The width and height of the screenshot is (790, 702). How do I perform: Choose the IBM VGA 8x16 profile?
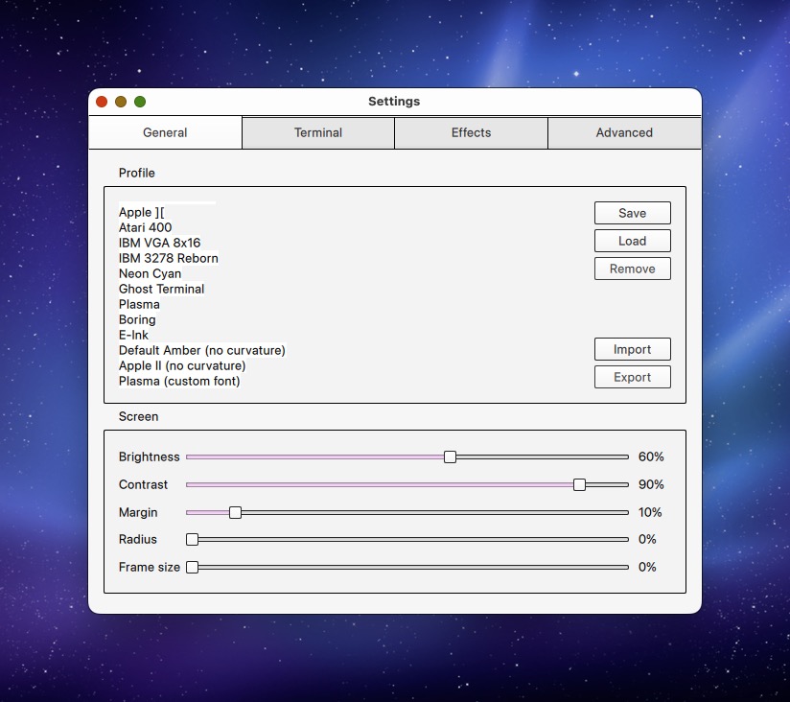(x=159, y=243)
